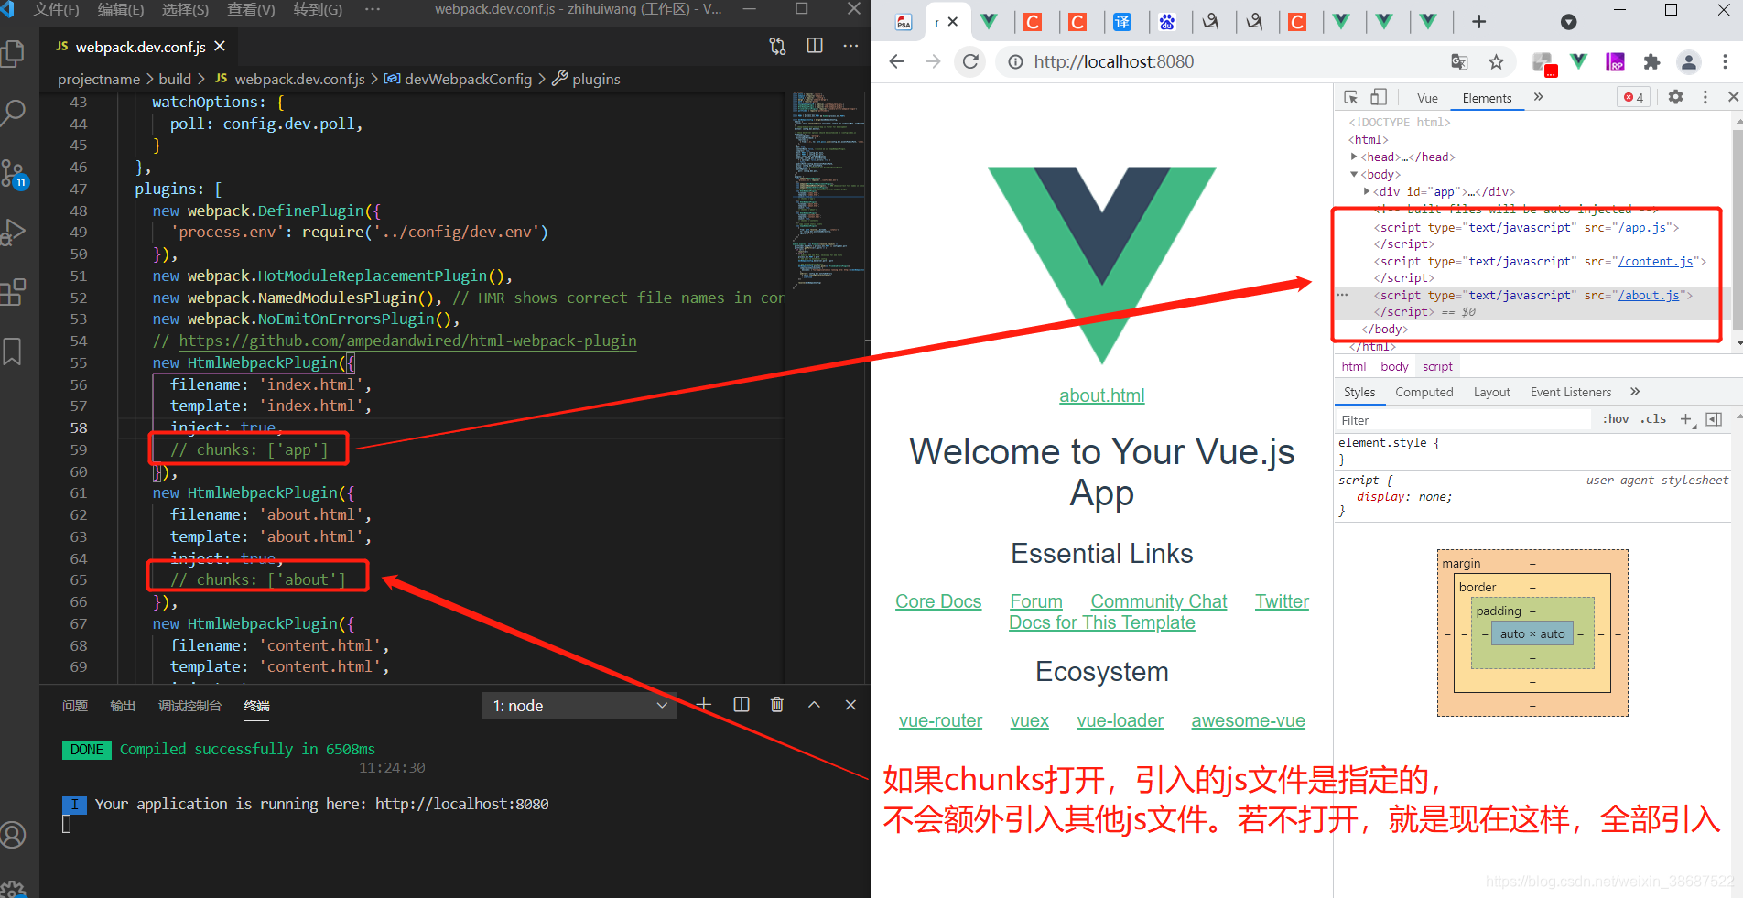The width and height of the screenshot is (1743, 898).
Task: Open the Layout tab in the styles pane
Action: pyautogui.click(x=1491, y=392)
